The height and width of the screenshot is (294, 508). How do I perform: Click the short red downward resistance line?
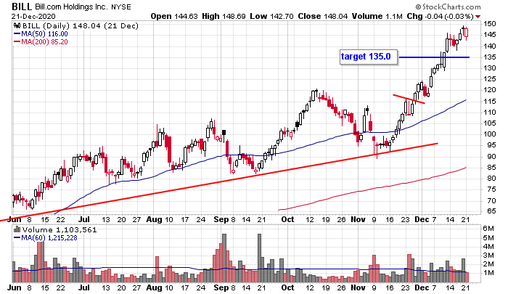(409, 99)
